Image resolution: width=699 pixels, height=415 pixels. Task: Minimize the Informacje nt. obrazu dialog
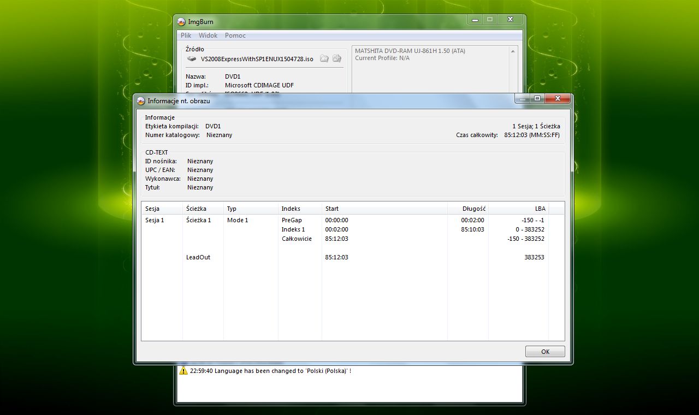[x=523, y=99]
